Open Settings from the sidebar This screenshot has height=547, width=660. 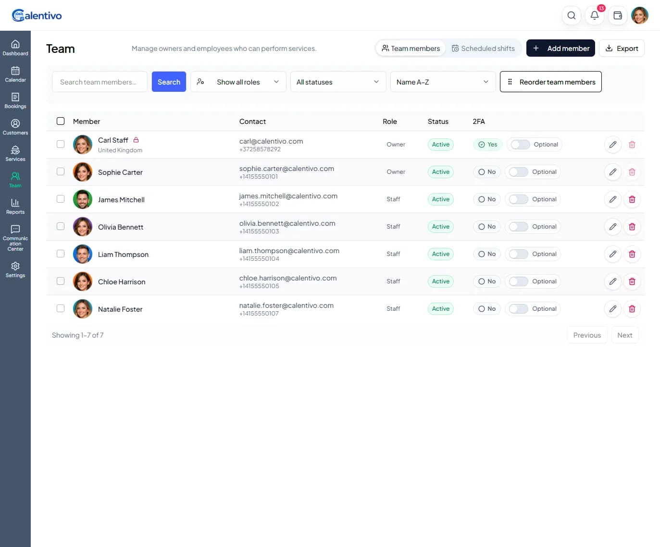click(15, 269)
